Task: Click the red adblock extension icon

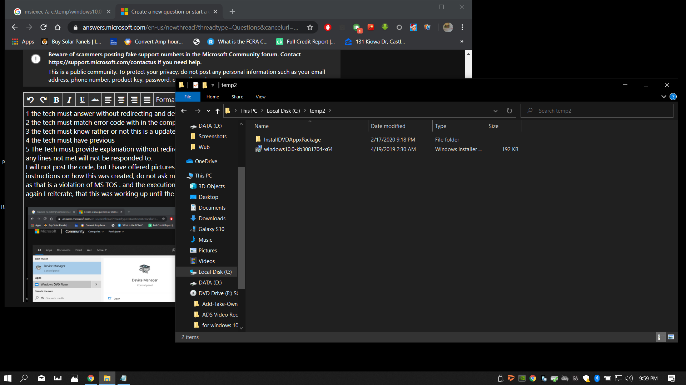Action: (328, 27)
